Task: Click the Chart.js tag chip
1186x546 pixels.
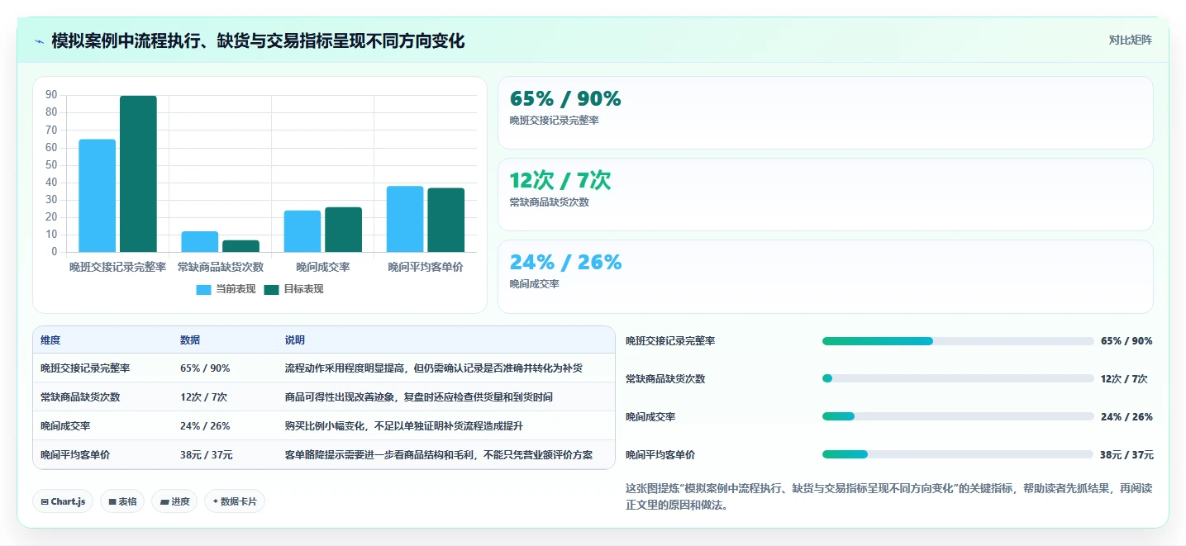Action: coord(63,501)
